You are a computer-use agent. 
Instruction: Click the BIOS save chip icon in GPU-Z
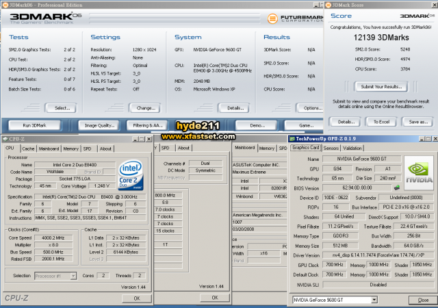[x=397, y=188]
